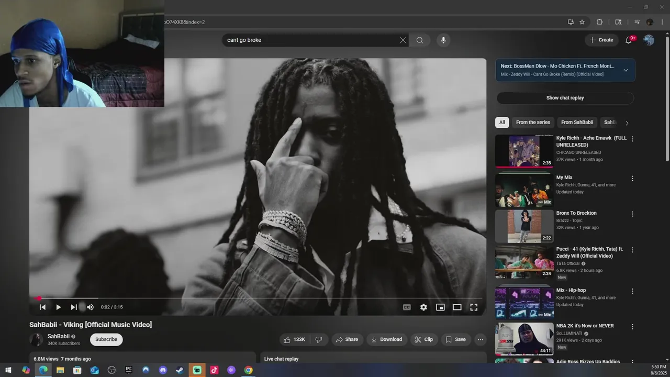Open My Mix playlist thumbnail
670x377 pixels.
[524, 191]
